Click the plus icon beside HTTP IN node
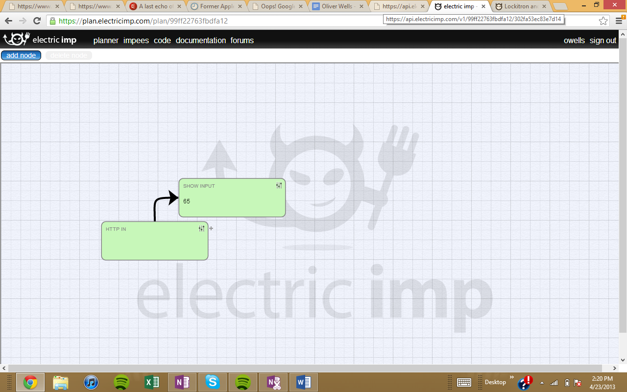 (x=211, y=228)
